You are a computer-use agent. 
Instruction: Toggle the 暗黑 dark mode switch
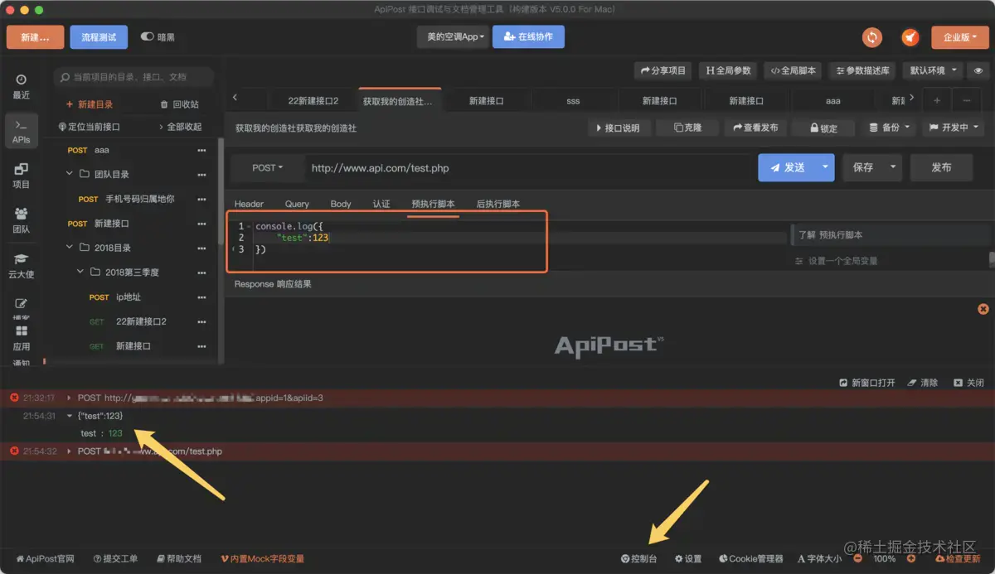pos(148,36)
